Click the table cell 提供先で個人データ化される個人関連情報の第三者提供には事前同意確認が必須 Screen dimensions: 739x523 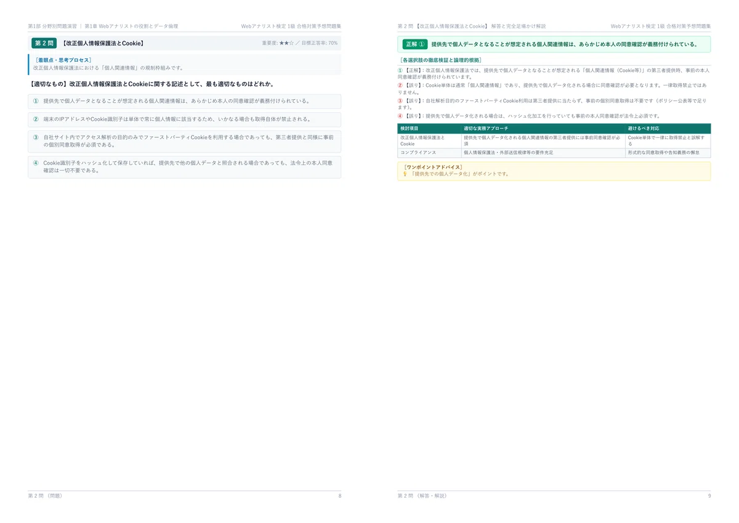click(543, 140)
